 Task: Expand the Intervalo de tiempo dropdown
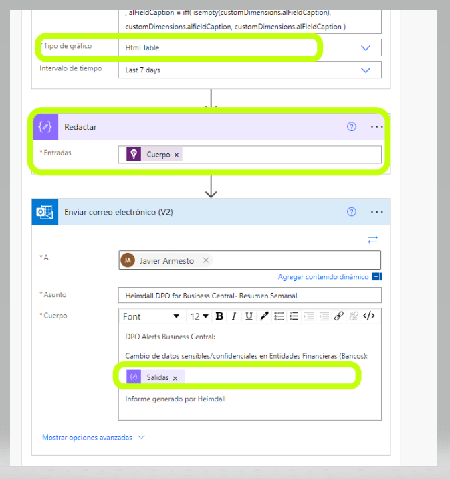pyautogui.click(x=366, y=70)
